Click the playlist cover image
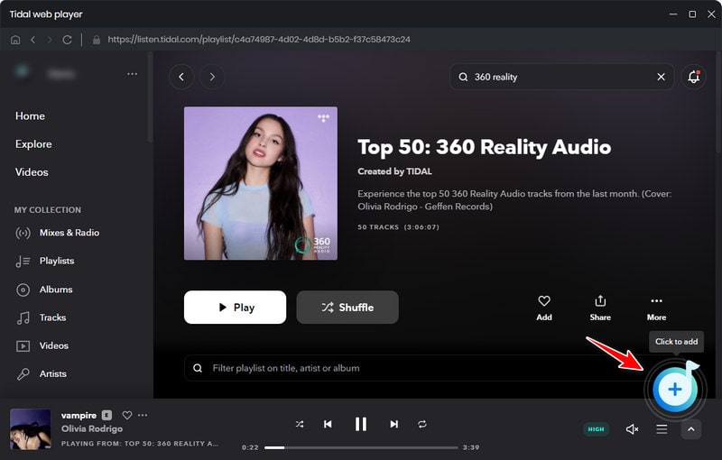The image size is (722, 460). (x=261, y=183)
